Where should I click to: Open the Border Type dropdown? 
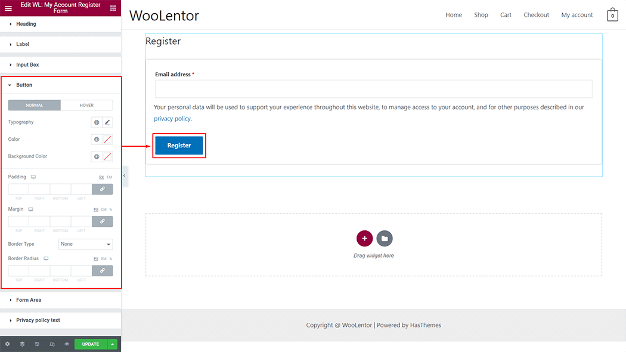coord(85,244)
